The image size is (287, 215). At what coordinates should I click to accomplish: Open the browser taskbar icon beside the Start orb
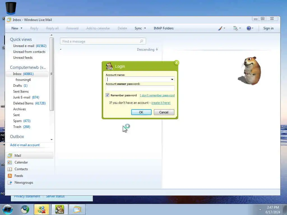25,209
